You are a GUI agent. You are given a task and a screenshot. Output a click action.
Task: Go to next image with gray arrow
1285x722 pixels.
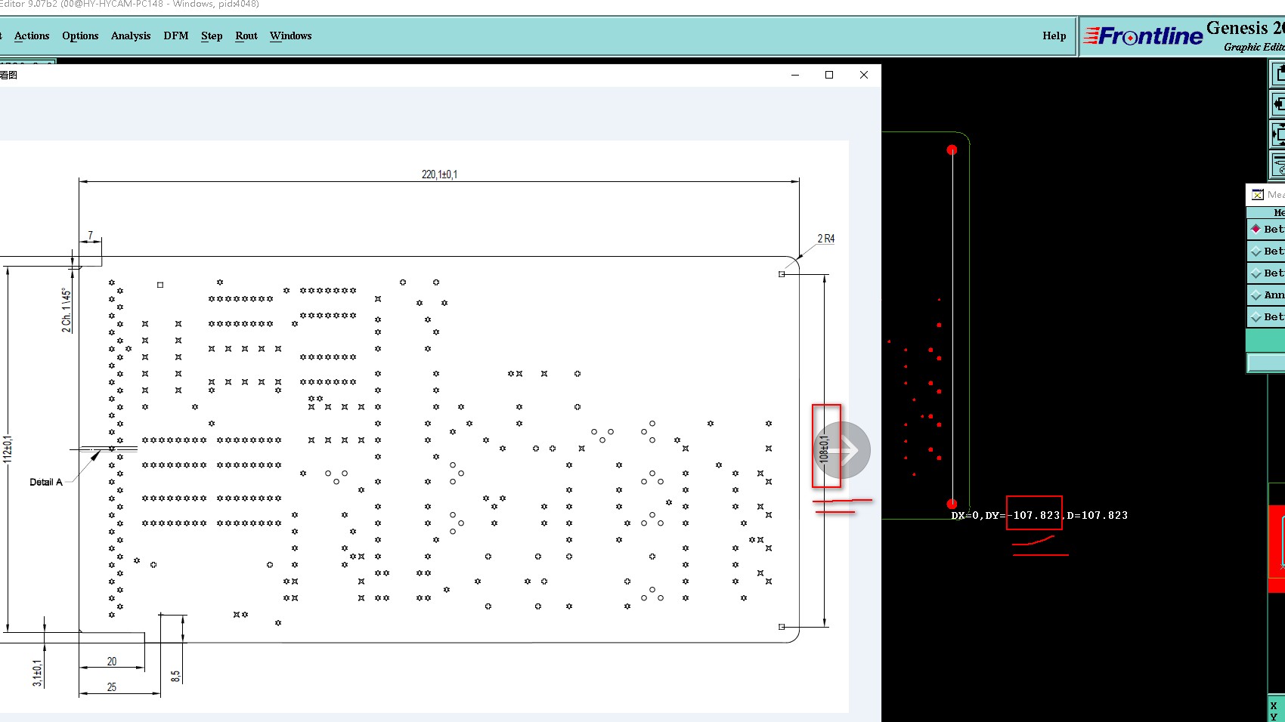click(842, 450)
